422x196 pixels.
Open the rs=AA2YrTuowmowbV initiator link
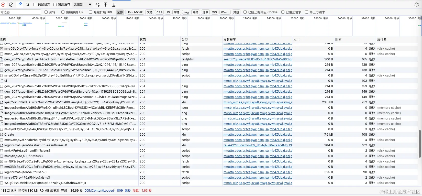258,145
